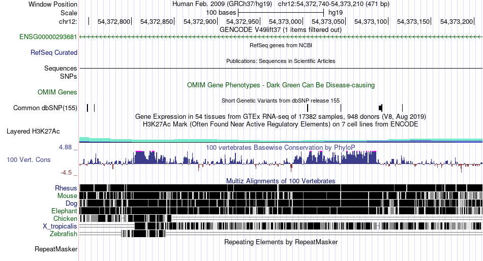Screen dimensions: 483x261
Task: Open the 100 Vert. Cons label
Action: 28,160
